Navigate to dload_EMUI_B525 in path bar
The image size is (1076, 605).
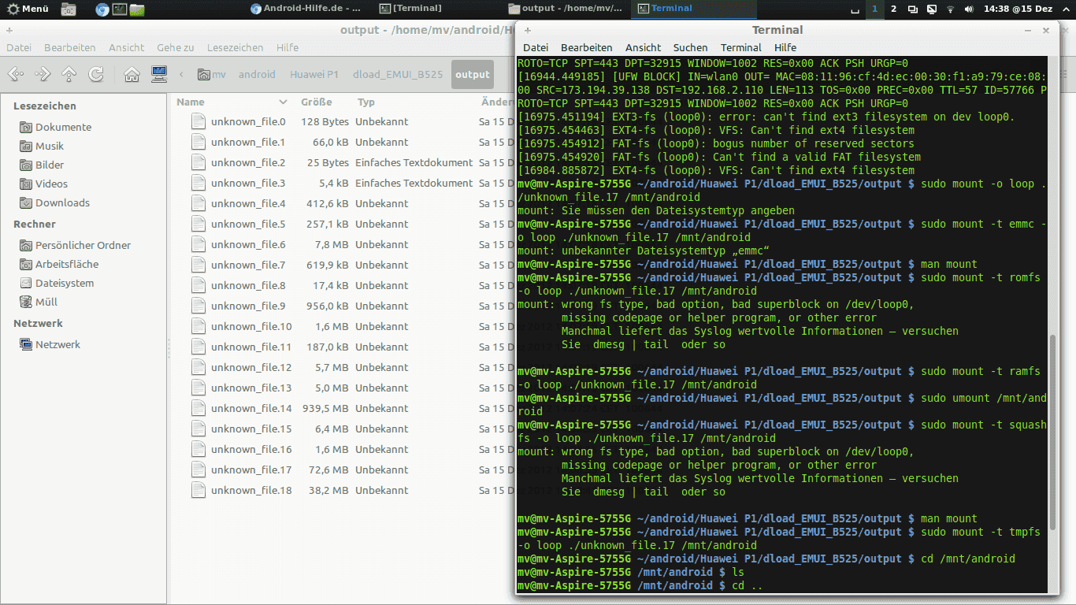click(x=397, y=74)
